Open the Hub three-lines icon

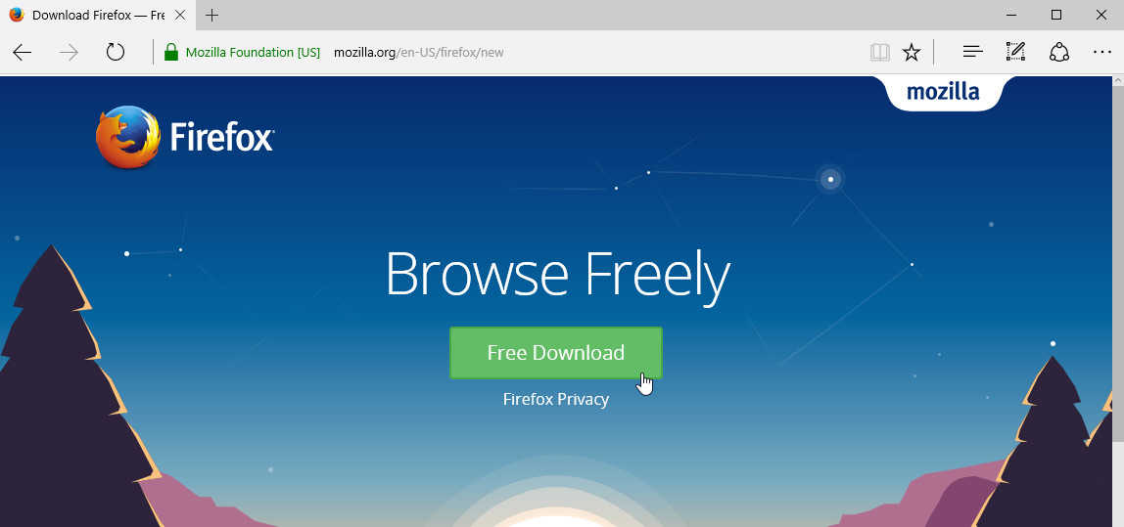click(x=973, y=52)
